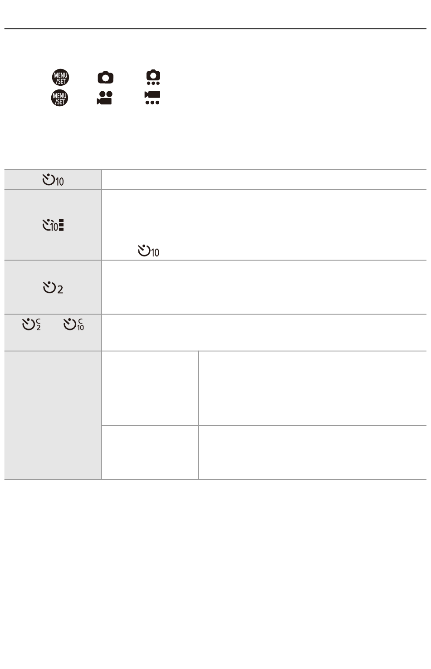Screen dimensions: 431x669
Task: Click the blank description cell beside the 2-second timer
Action: tap(264, 287)
